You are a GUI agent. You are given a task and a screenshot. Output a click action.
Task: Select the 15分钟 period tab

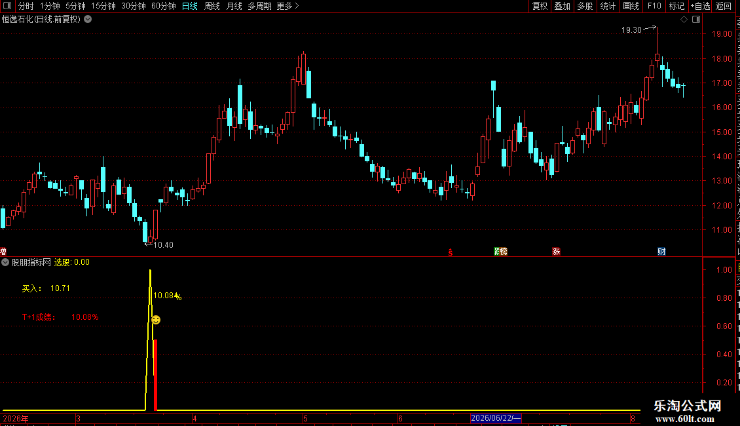(103, 6)
